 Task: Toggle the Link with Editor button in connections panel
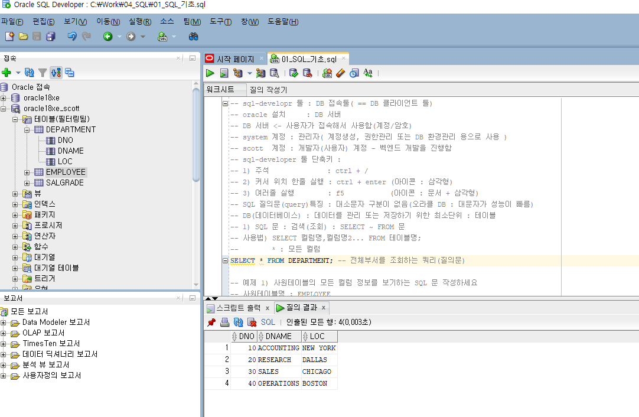[56, 73]
